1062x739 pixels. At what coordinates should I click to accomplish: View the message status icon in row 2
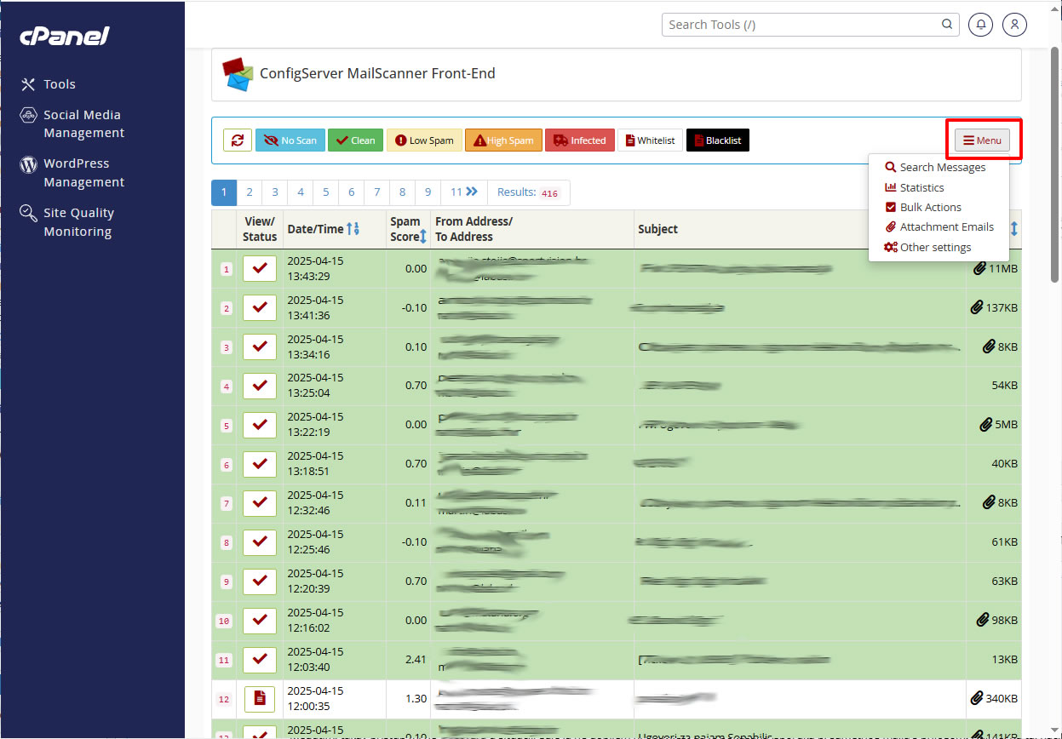point(260,307)
